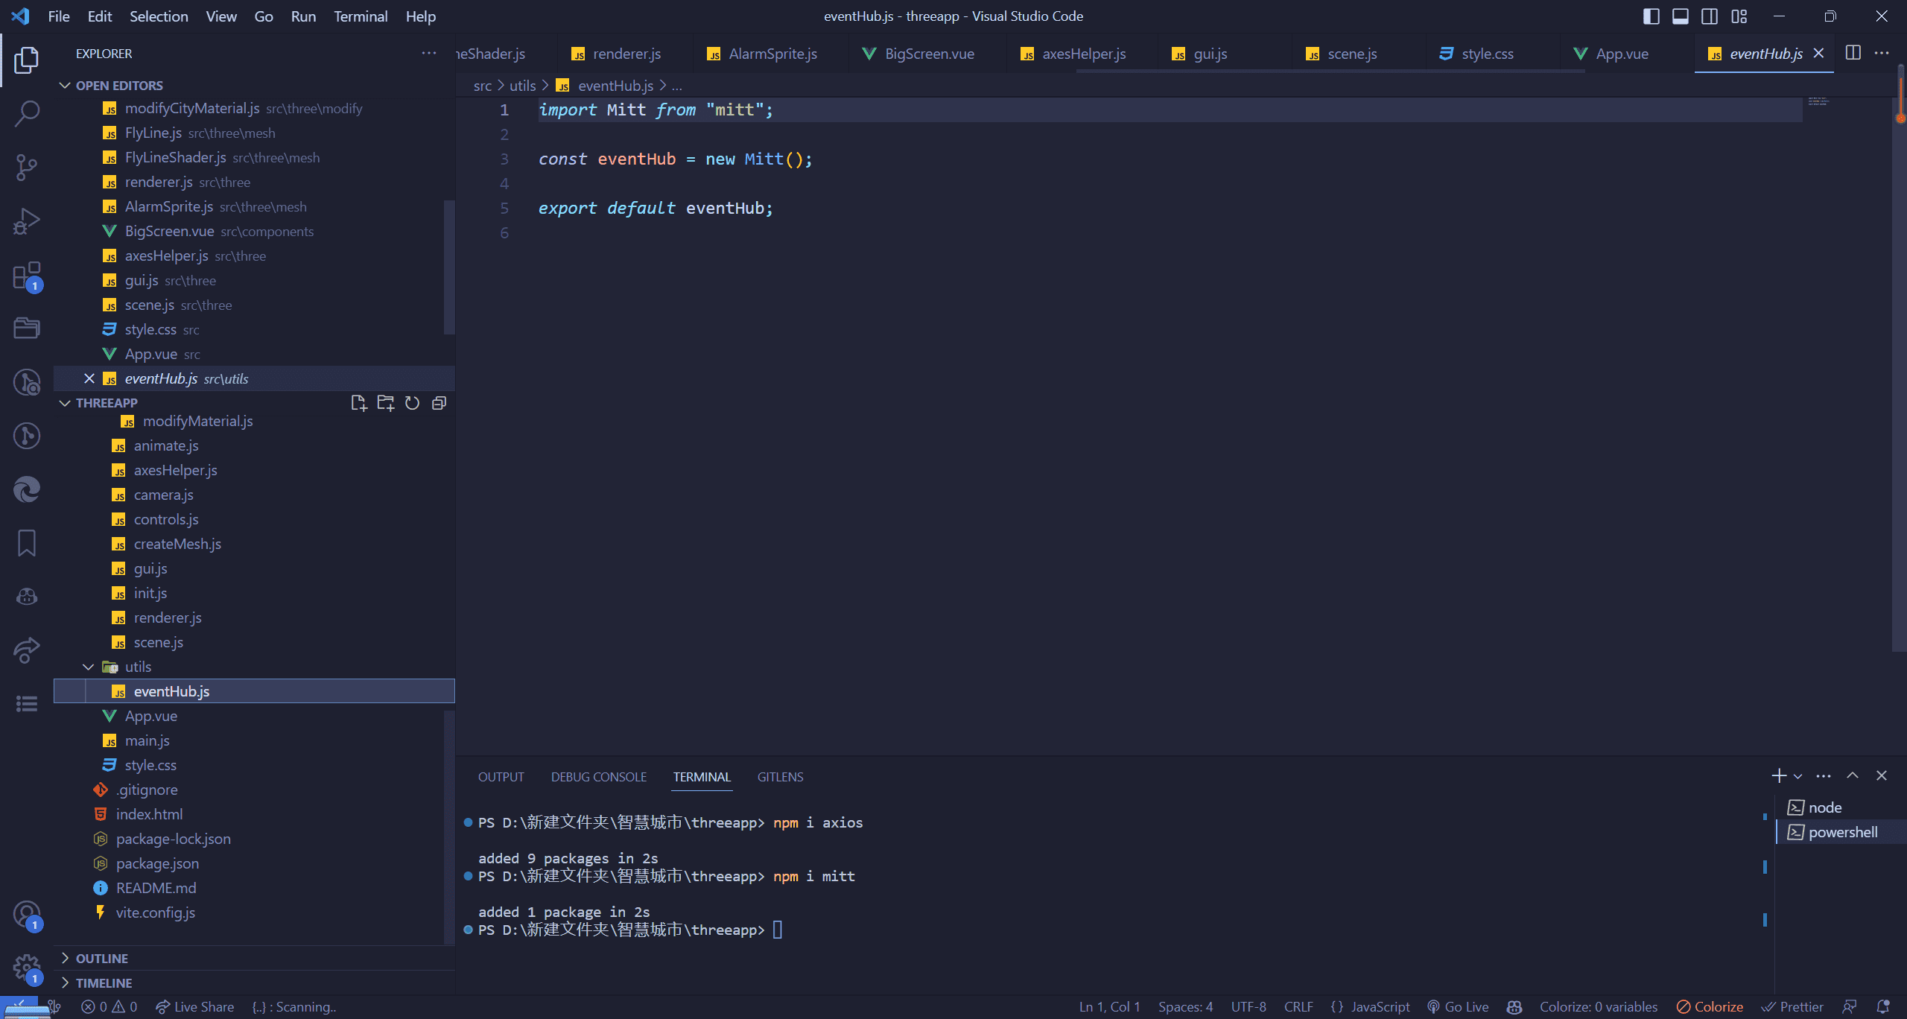The width and height of the screenshot is (1907, 1019).
Task: Split the editor to the right
Action: click(1853, 53)
